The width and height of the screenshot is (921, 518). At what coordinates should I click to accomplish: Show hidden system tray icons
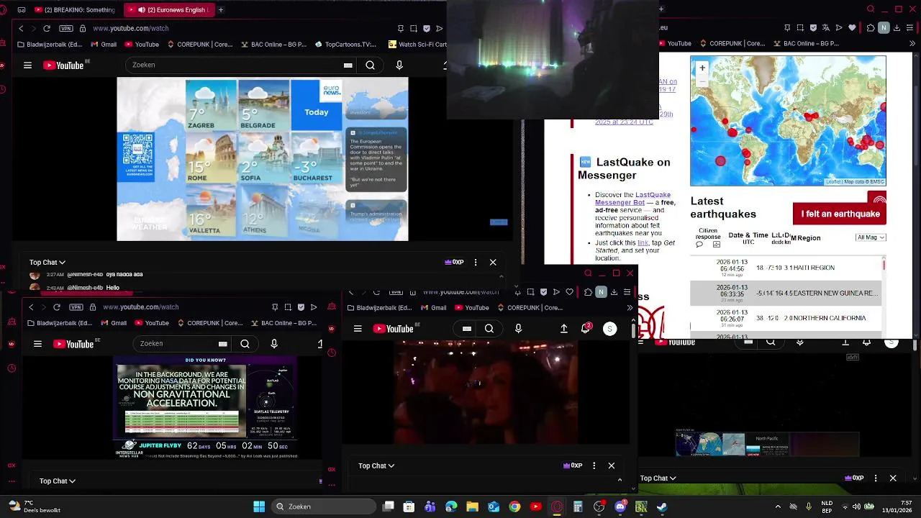[778, 506]
